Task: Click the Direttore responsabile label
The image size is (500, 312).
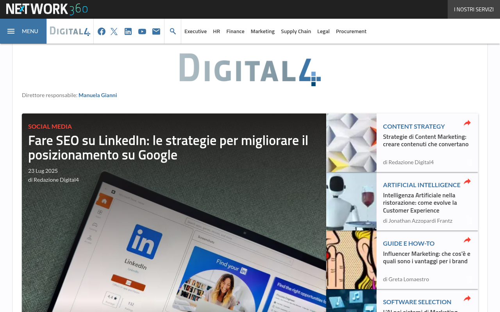Action: [x=50, y=95]
